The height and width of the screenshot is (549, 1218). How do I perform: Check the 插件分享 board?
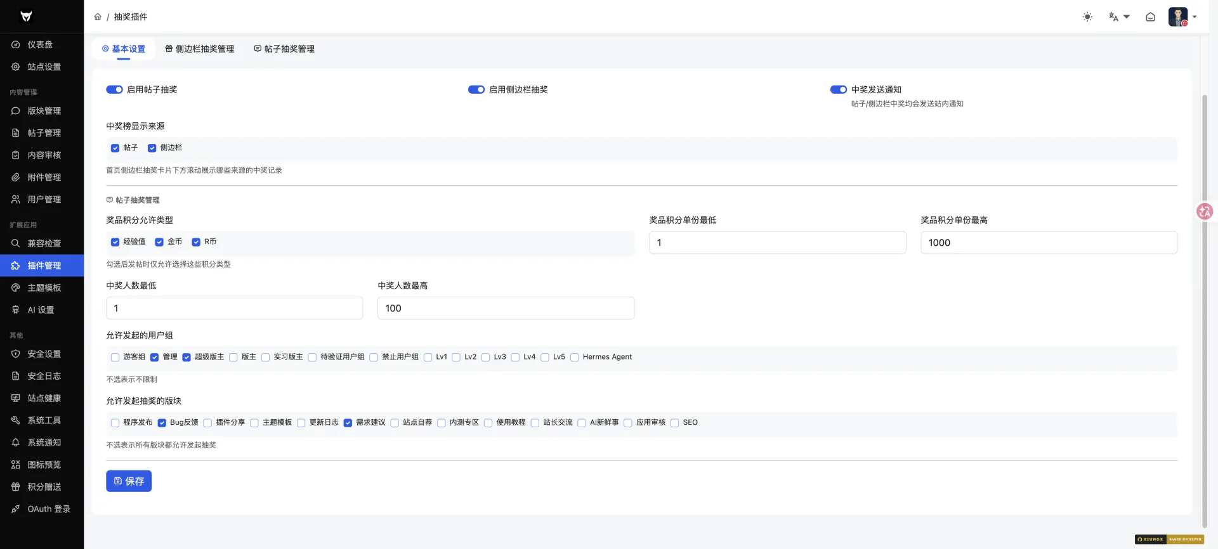(207, 423)
